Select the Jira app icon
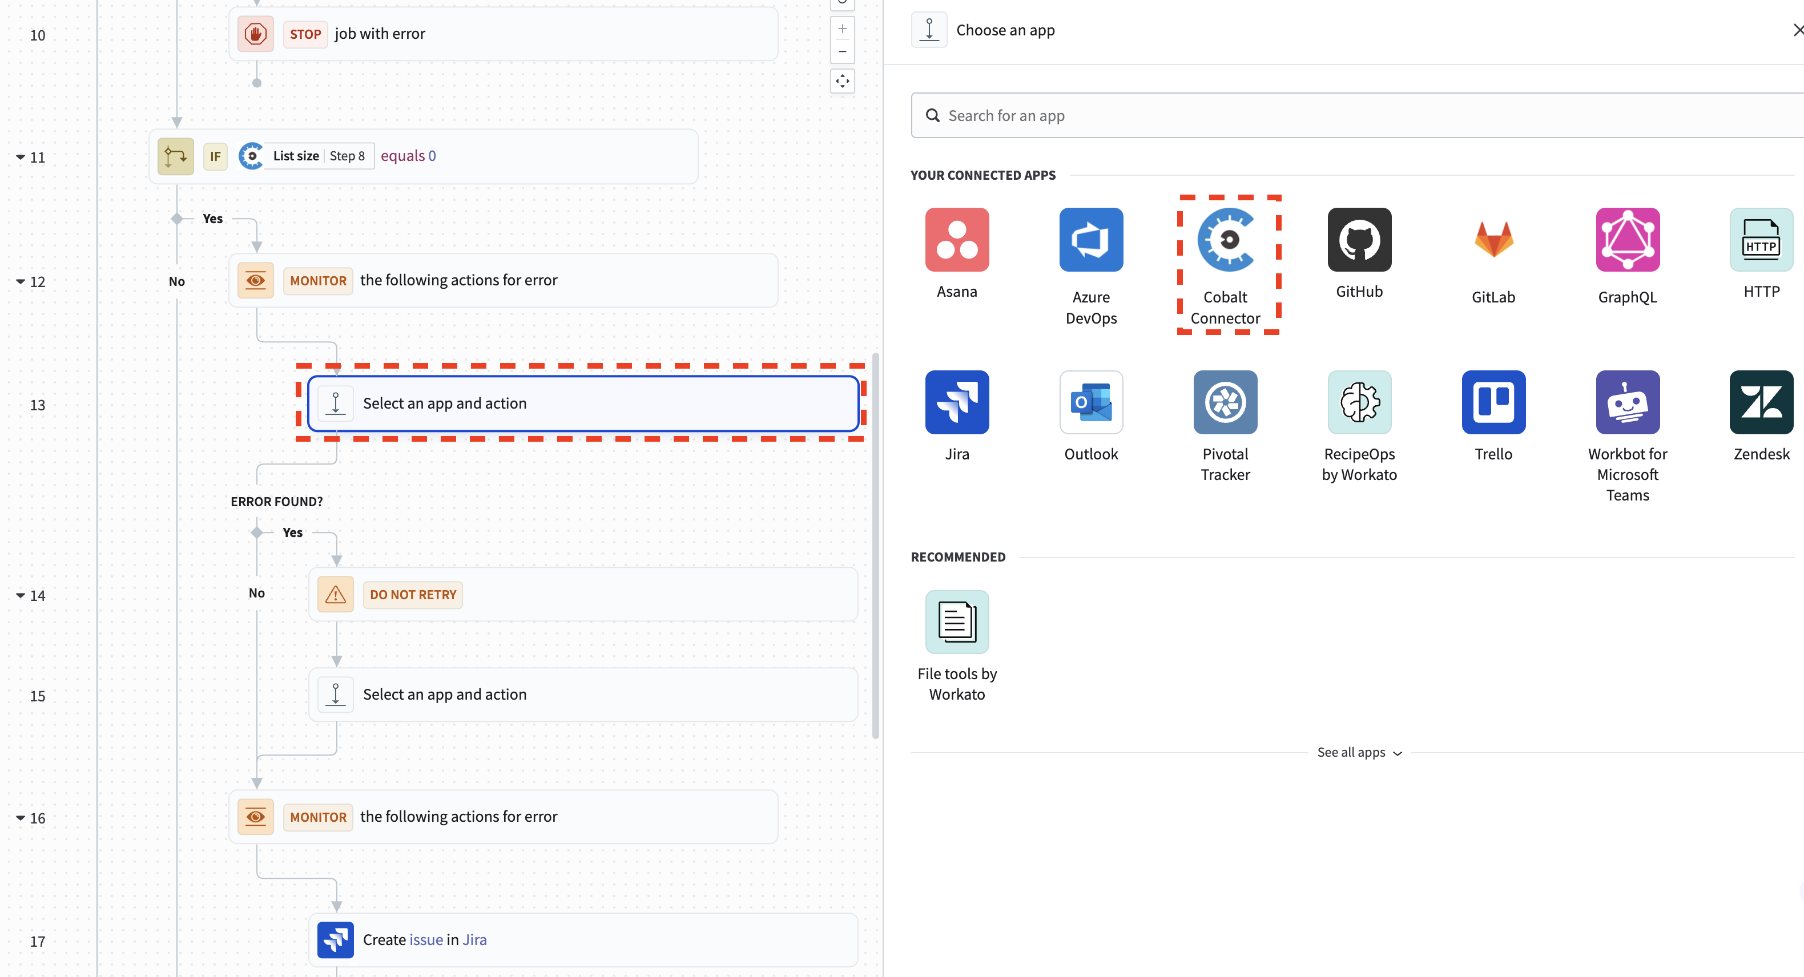1804x977 pixels. 957,402
